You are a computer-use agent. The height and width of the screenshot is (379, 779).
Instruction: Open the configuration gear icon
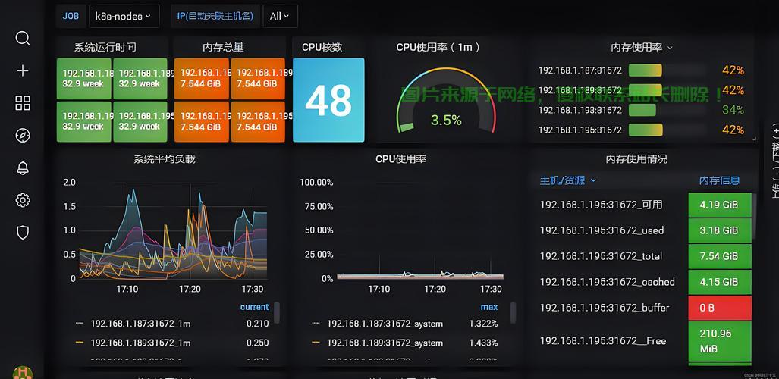[x=22, y=200]
